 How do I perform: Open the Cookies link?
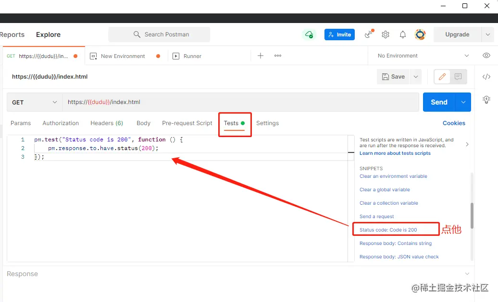tap(454, 123)
